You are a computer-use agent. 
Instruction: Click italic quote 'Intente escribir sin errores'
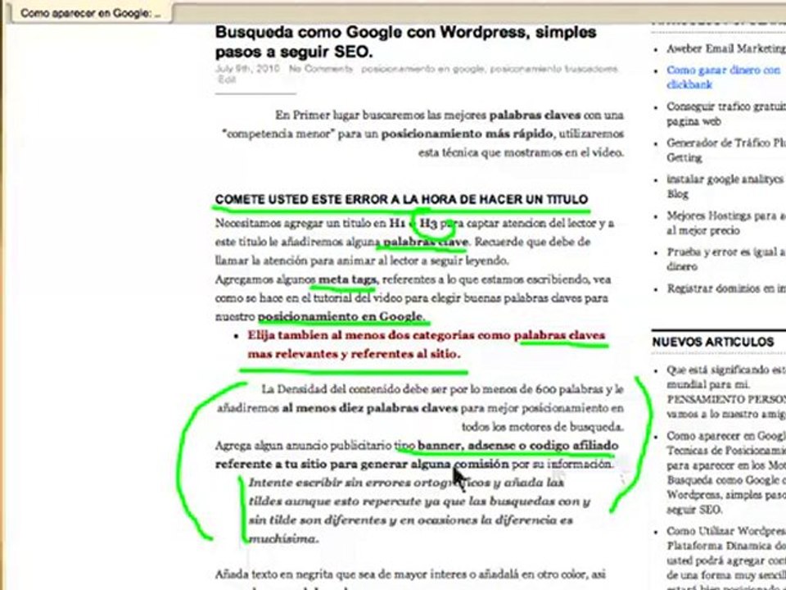(419, 511)
